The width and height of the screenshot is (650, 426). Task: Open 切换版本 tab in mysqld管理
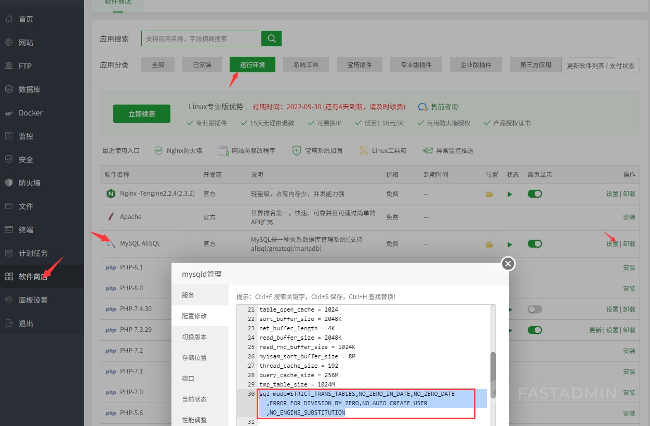200,337
